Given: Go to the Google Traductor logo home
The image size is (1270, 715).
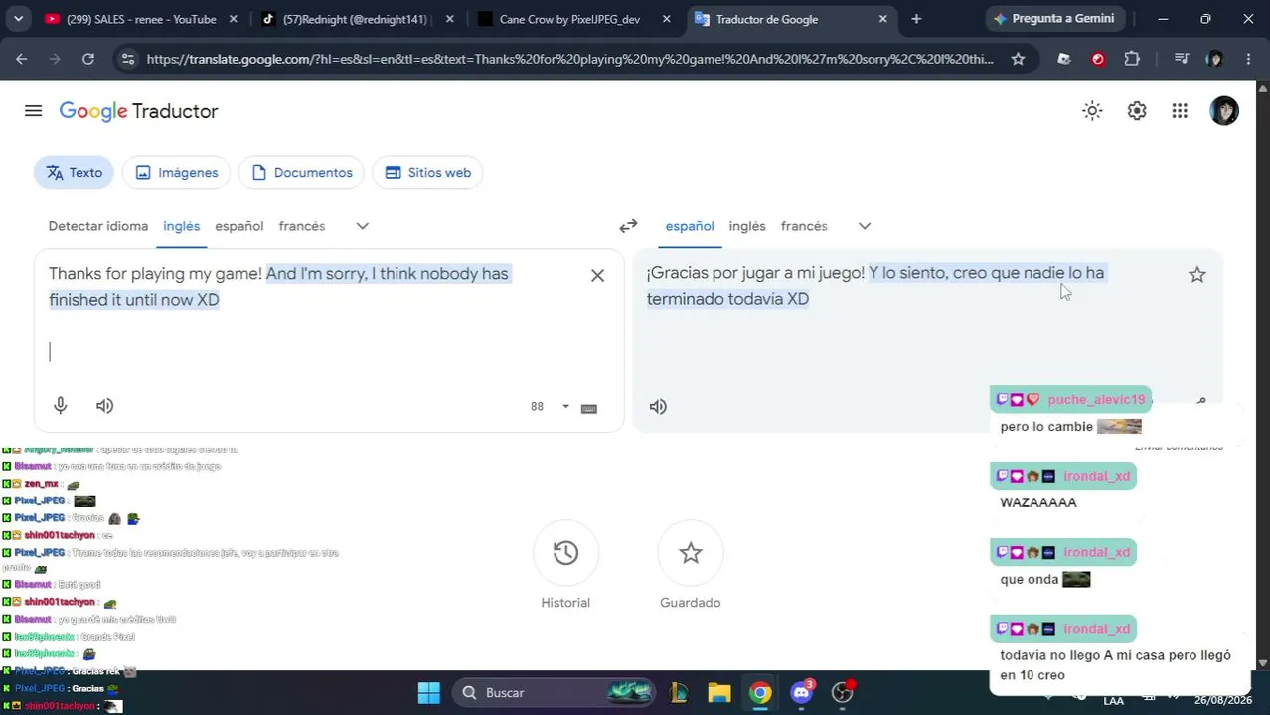Looking at the screenshot, I should pyautogui.click(x=138, y=111).
